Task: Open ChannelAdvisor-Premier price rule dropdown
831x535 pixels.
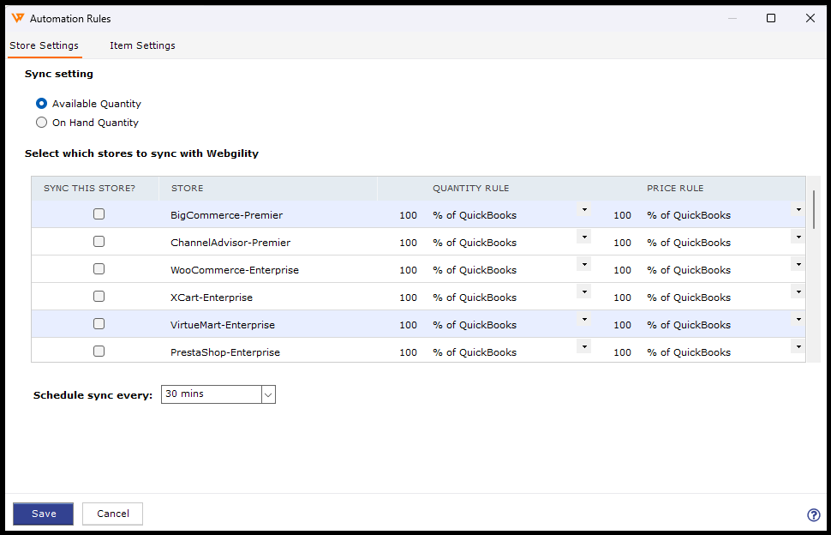Action: click(798, 237)
